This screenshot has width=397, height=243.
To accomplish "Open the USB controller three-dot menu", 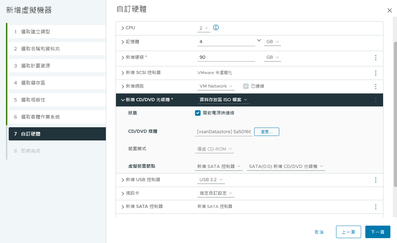I will [375, 180].
